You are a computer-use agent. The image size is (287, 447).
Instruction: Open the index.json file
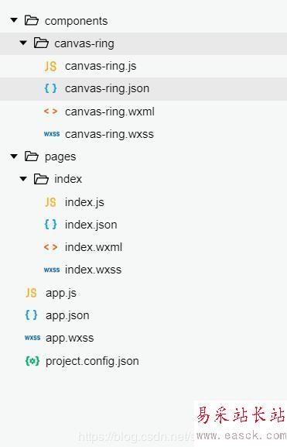pos(91,225)
